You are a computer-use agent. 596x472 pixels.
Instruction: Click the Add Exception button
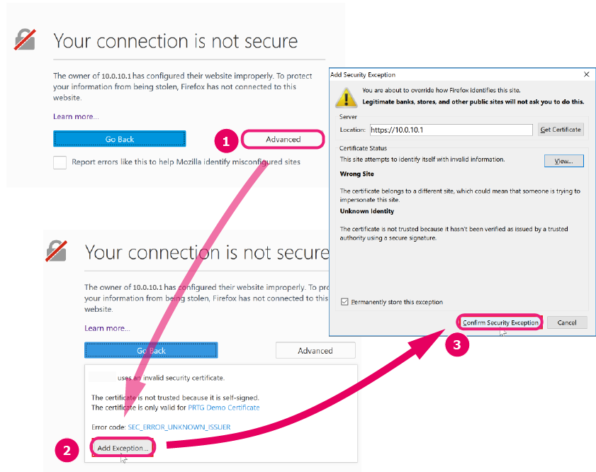pos(122,447)
